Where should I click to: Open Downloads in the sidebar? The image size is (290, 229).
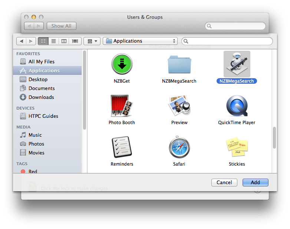[41, 97]
